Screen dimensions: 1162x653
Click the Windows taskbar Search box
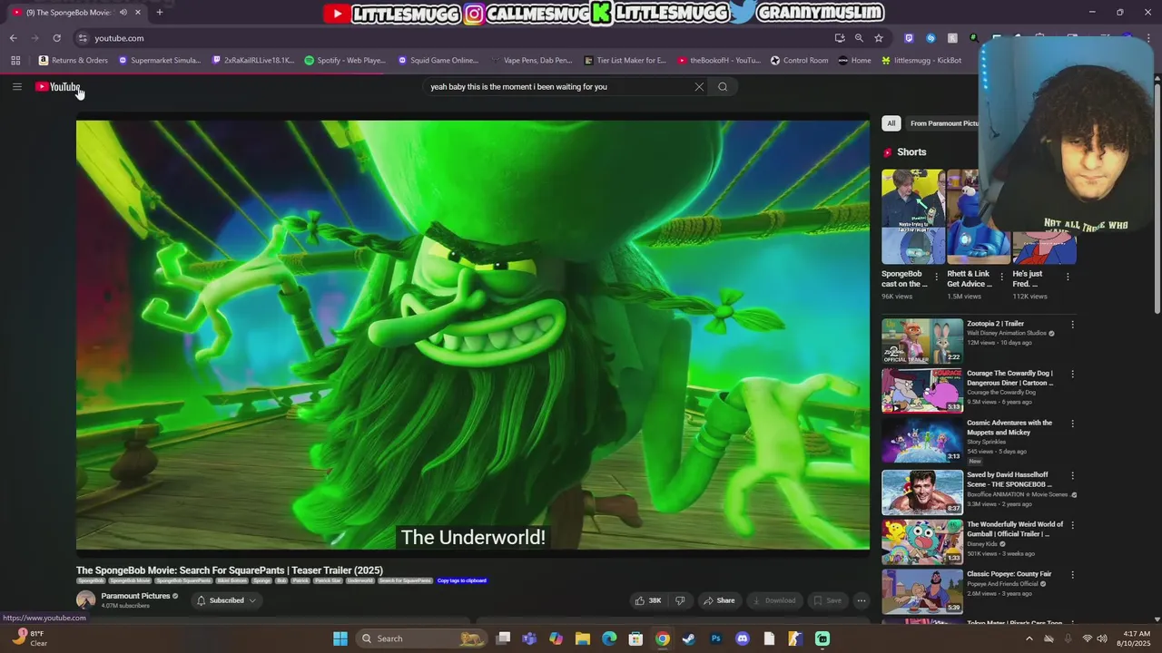click(422, 638)
